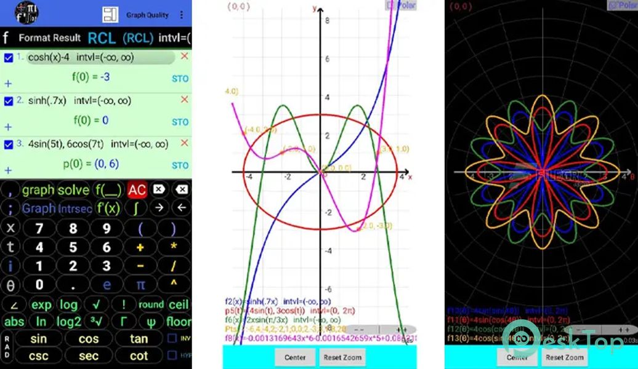The height and width of the screenshot is (369, 638).
Task: Tap STO beside f(0) = 0
Action: [180, 122]
